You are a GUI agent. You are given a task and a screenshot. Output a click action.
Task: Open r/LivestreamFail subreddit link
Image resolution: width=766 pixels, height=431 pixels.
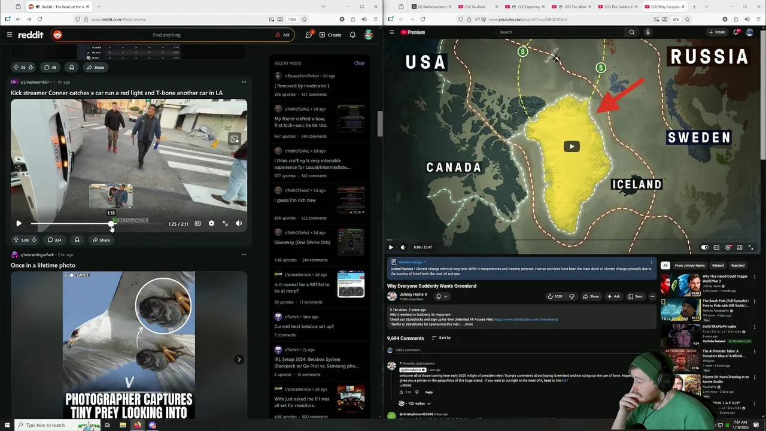(x=34, y=82)
